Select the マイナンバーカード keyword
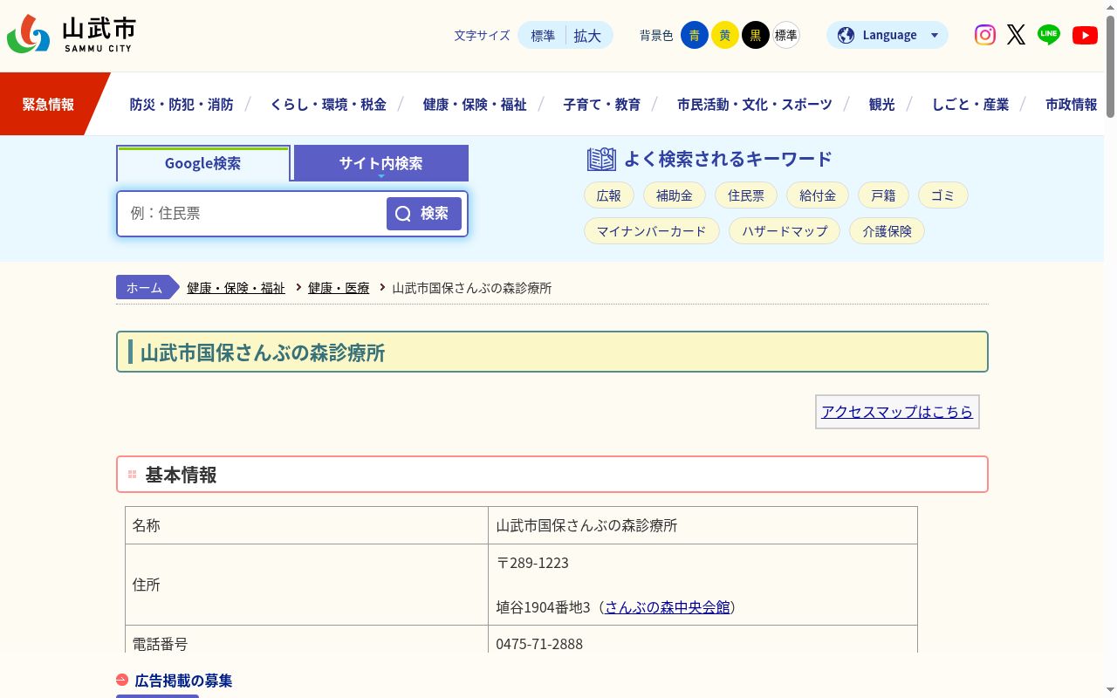Viewport: 1117px width, 698px height. point(652,231)
